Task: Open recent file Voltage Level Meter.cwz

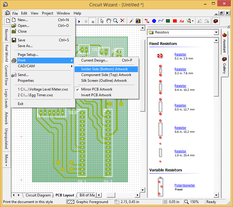Action: (x=43, y=89)
